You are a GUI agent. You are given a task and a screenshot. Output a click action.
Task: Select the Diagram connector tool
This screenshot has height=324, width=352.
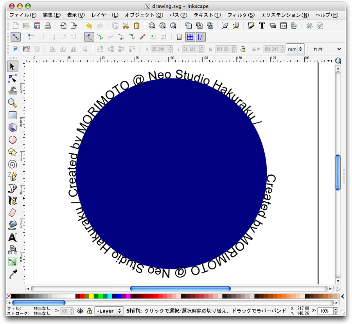point(13,249)
